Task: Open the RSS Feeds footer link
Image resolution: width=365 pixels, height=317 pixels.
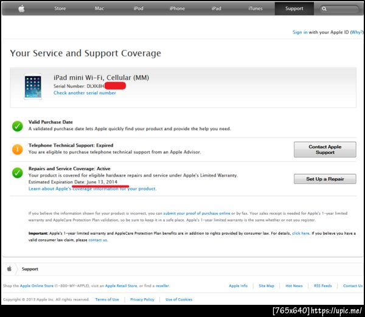Action: [x=322, y=286]
